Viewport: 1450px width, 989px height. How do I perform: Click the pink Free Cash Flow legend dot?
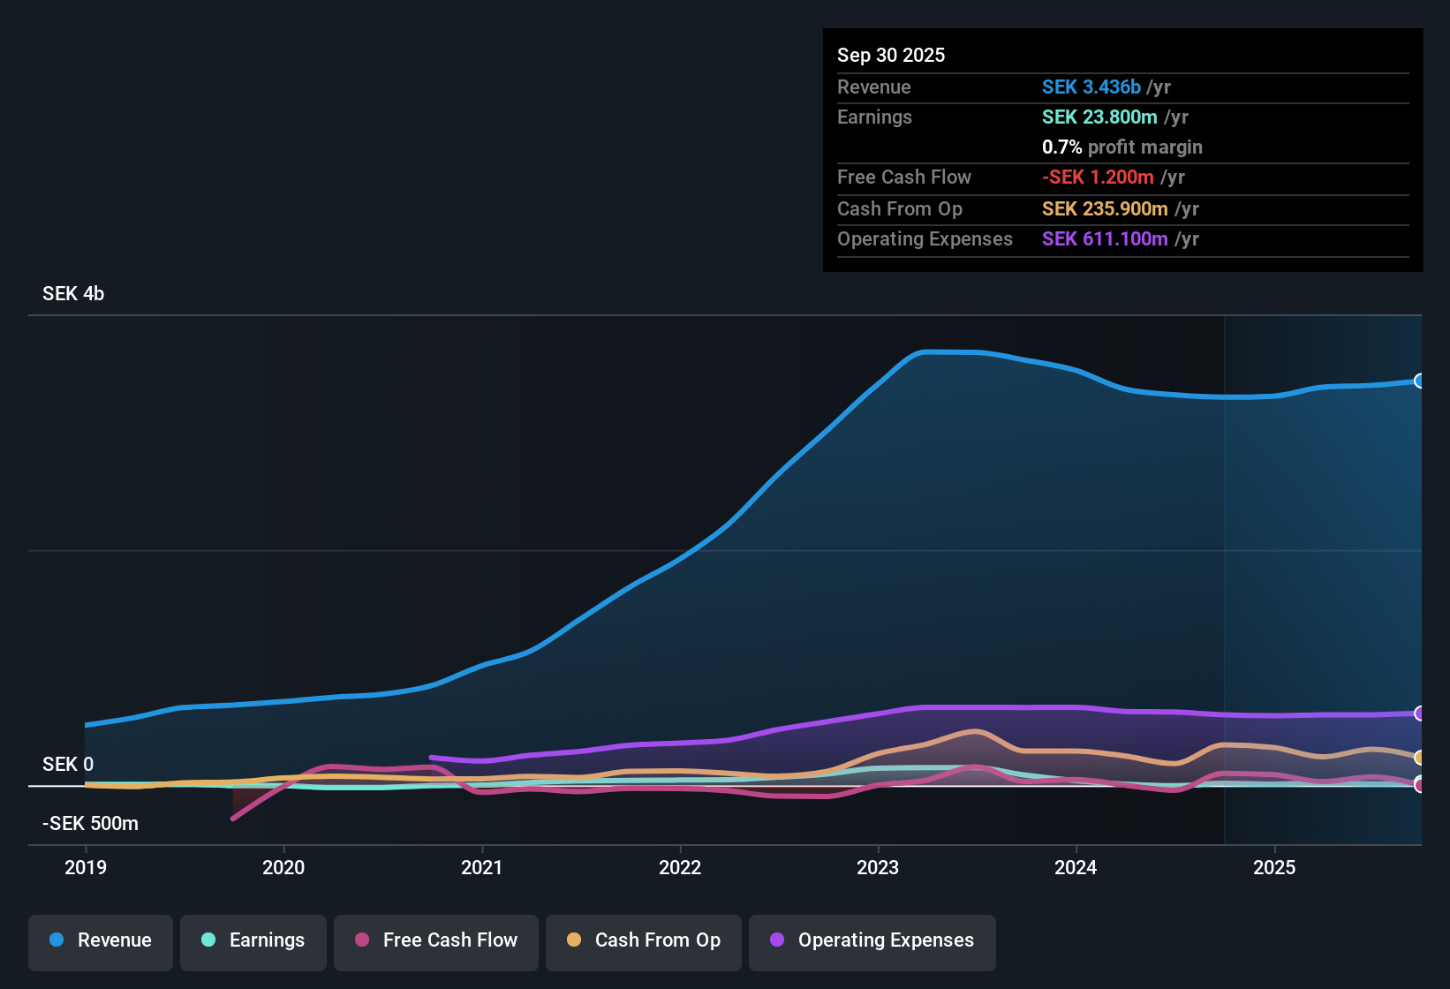click(362, 940)
